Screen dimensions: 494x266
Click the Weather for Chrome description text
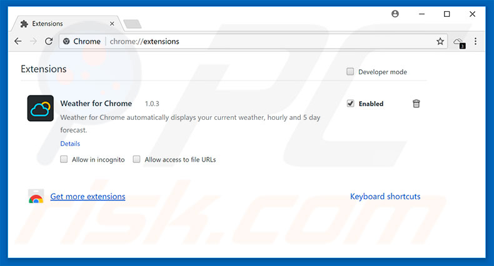tap(190, 124)
